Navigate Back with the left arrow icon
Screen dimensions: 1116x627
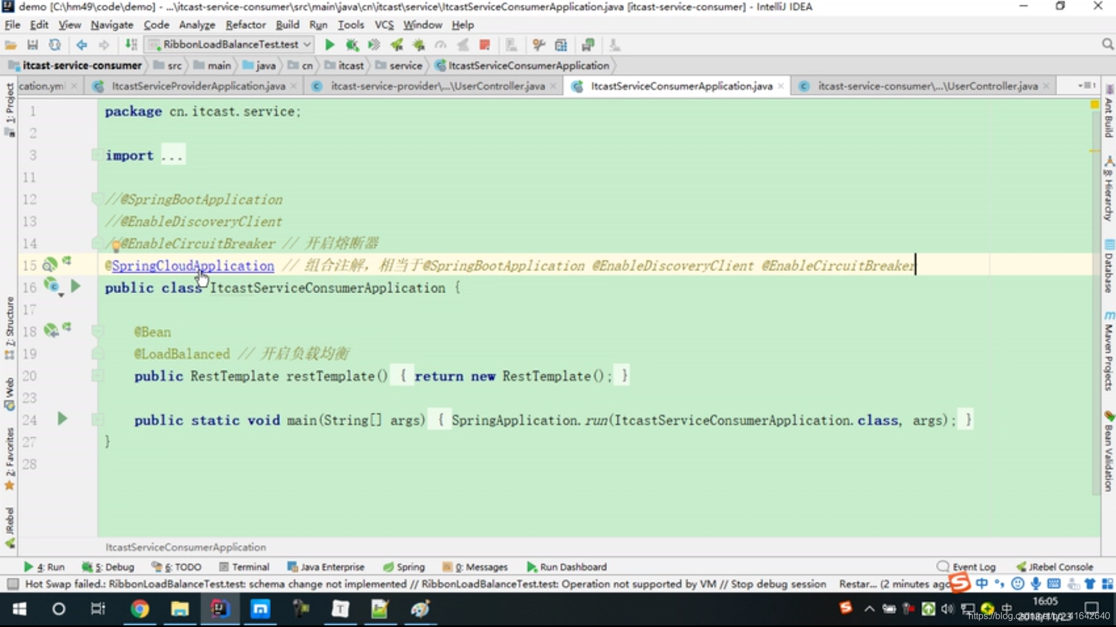click(81, 45)
